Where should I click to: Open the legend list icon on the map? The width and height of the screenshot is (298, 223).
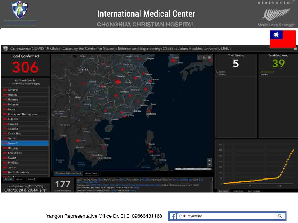click(x=204, y=57)
